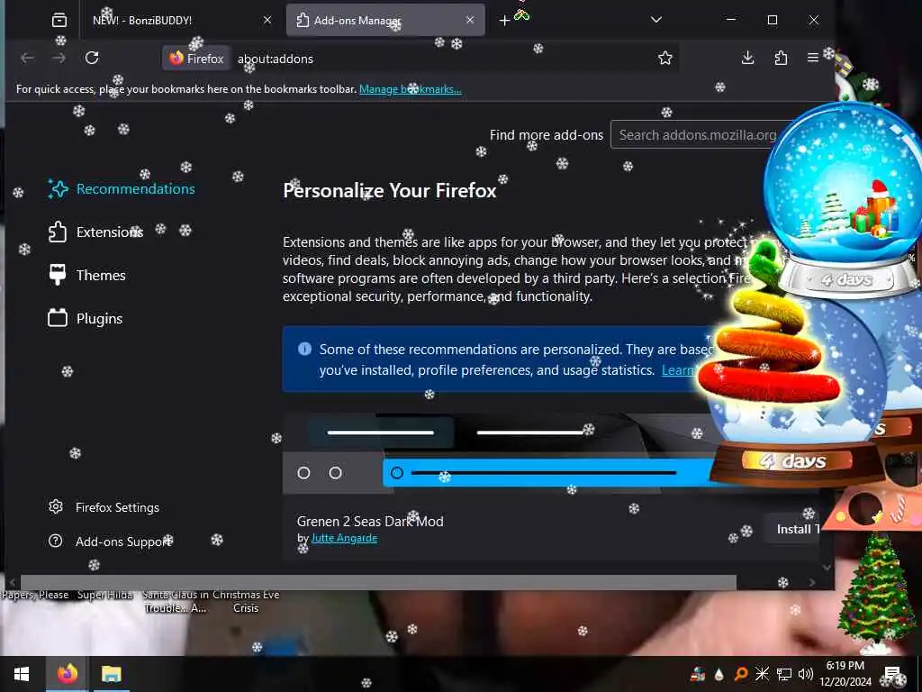
Task: Expand the list all tabs chevron
Action: [656, 20]
